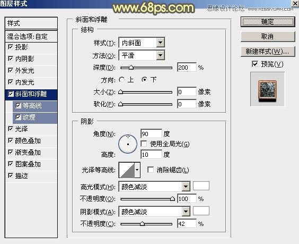Enable 使用全局光 checkbox
299x244 pixels.
(x=144, y=144)
